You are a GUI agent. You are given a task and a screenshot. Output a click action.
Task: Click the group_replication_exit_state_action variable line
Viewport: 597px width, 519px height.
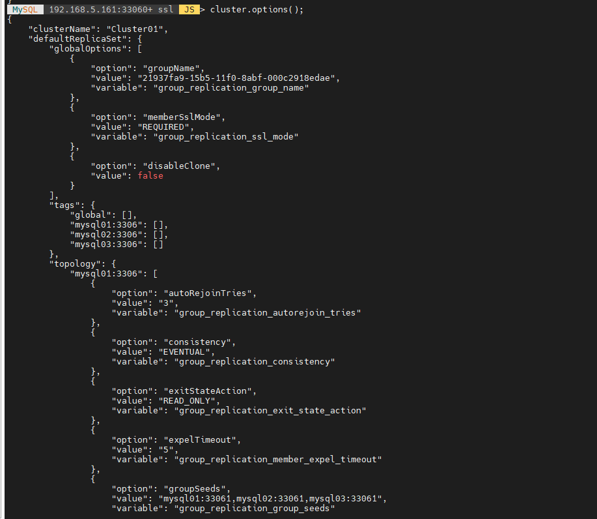pyautogui.click(x=239, y=410)
